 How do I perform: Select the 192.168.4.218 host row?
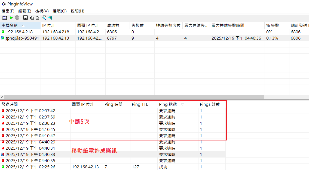19,32
